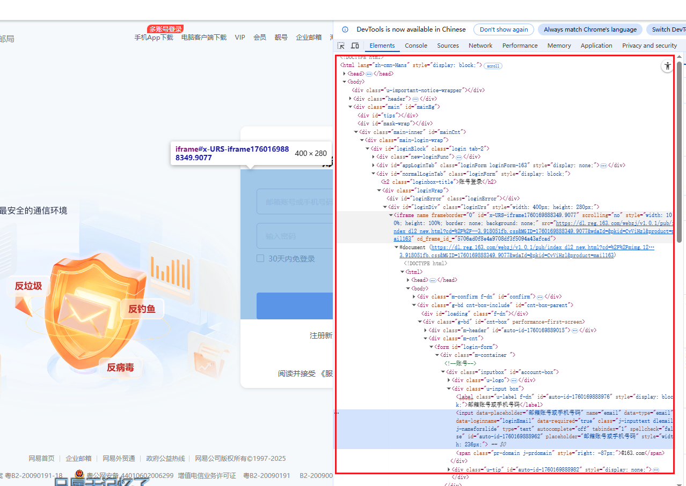The height and width of the screenshot is (486, 686).
Task: Click ellipsis badge in outer head node
Action: 369,74
